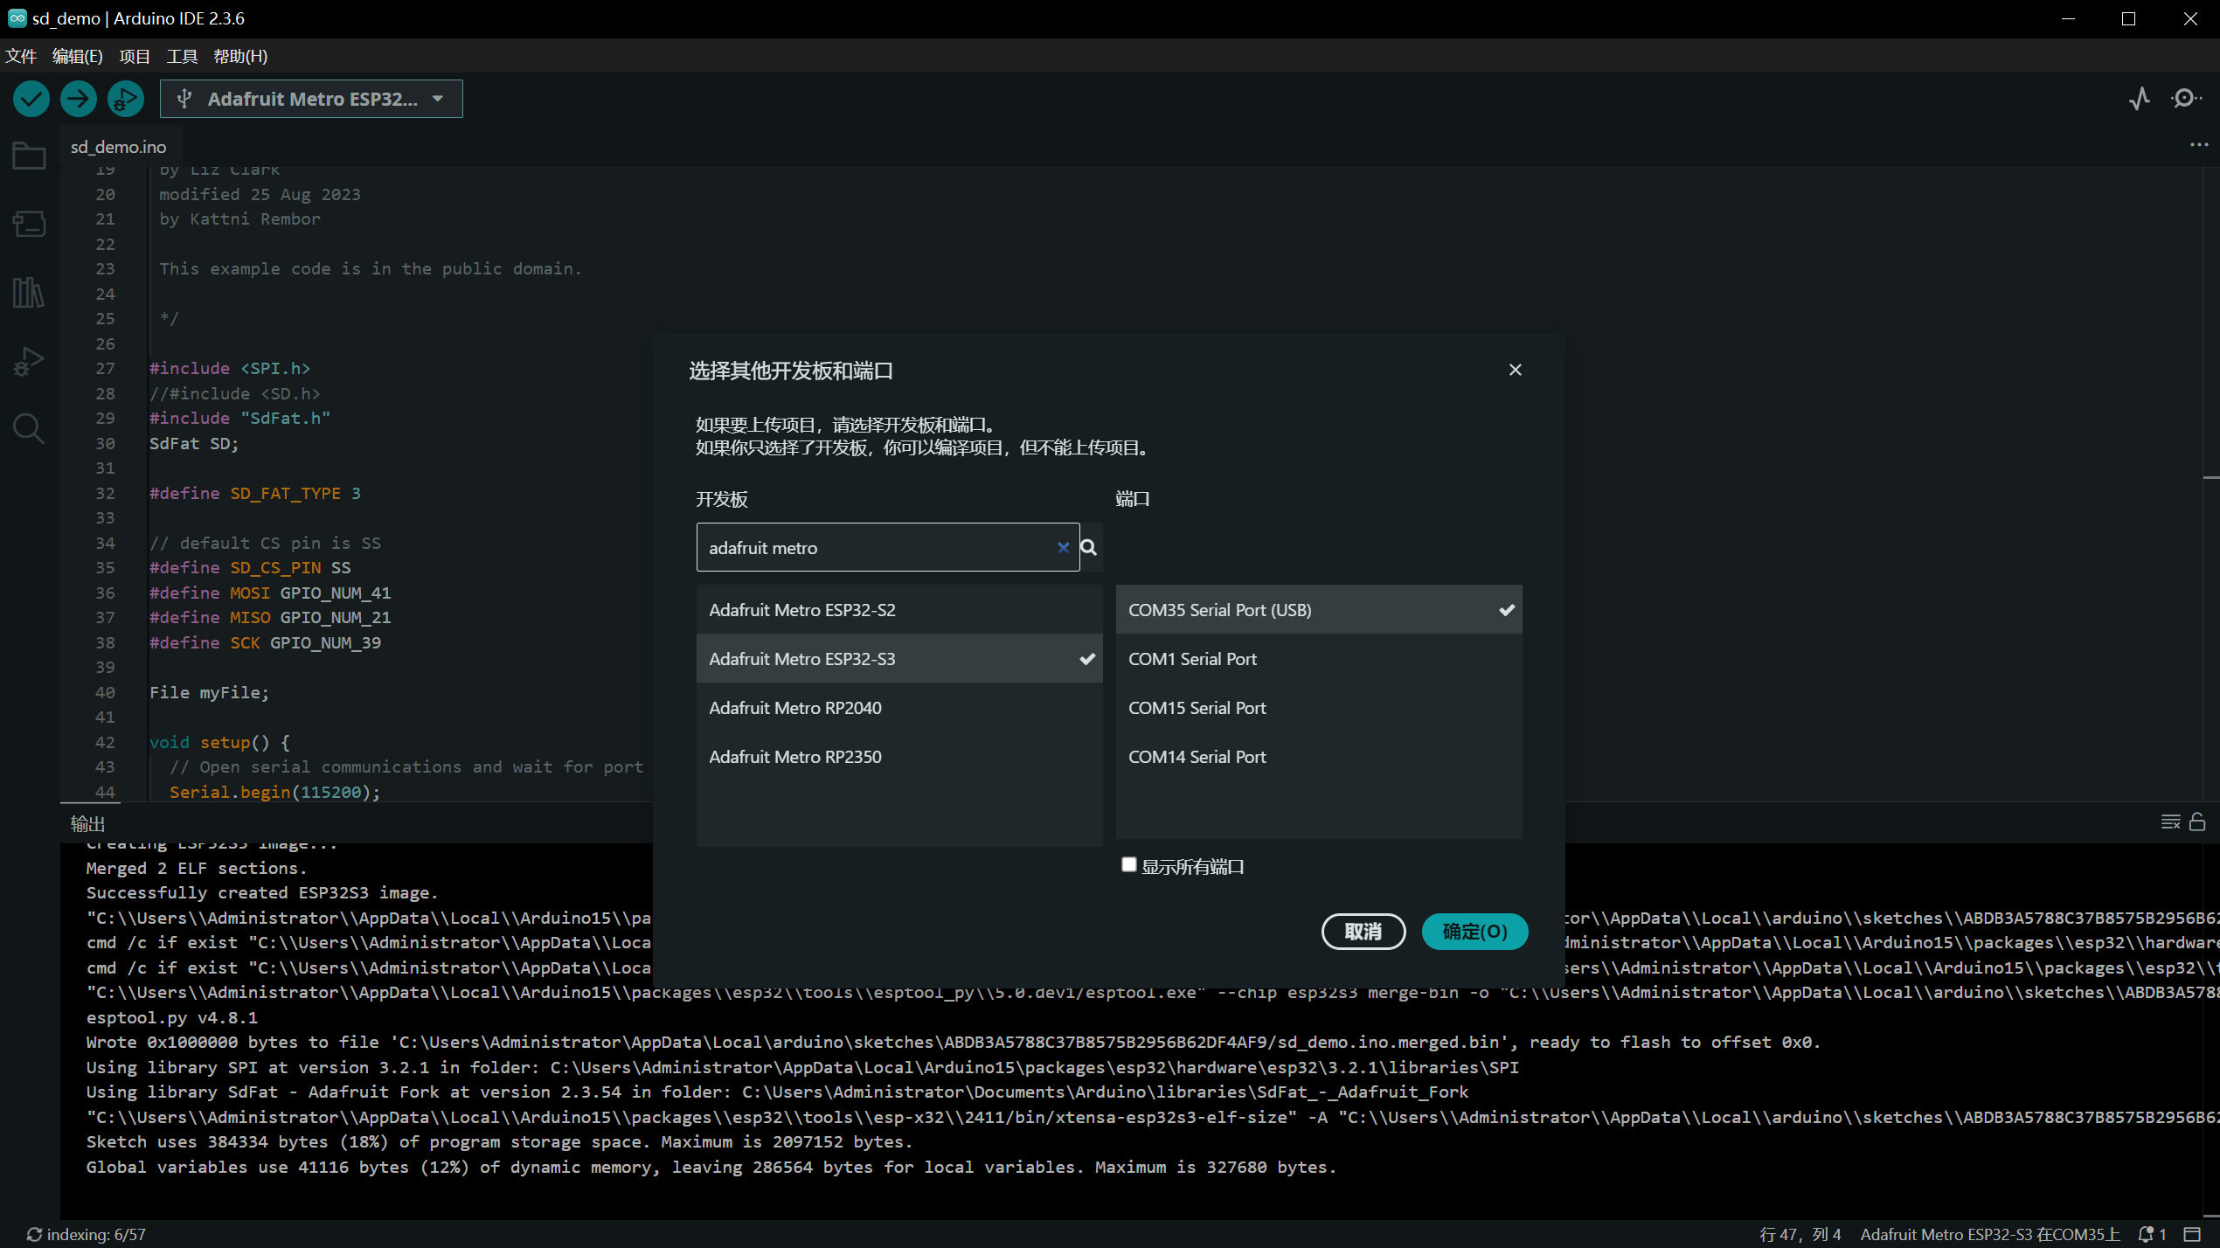Select COM35 Serial Port (USB)
This screenshot has width=2220, height=1248.
pyautogui.click(x=1319, y=610)
